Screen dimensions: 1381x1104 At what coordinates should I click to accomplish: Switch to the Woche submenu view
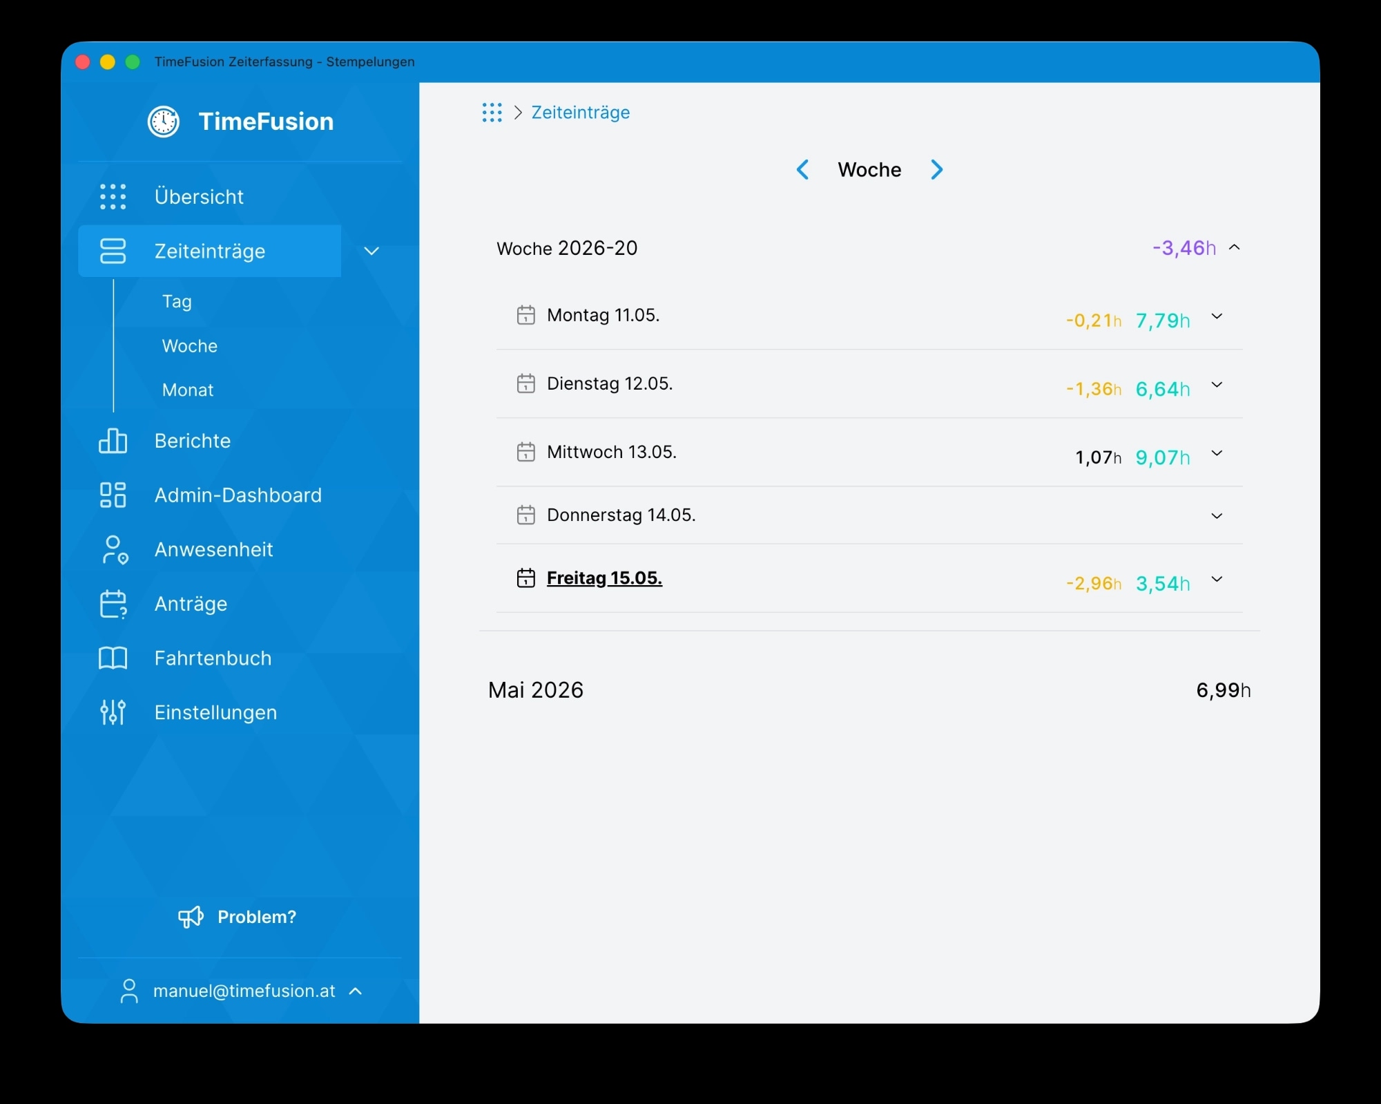click(x=190, y=346)
